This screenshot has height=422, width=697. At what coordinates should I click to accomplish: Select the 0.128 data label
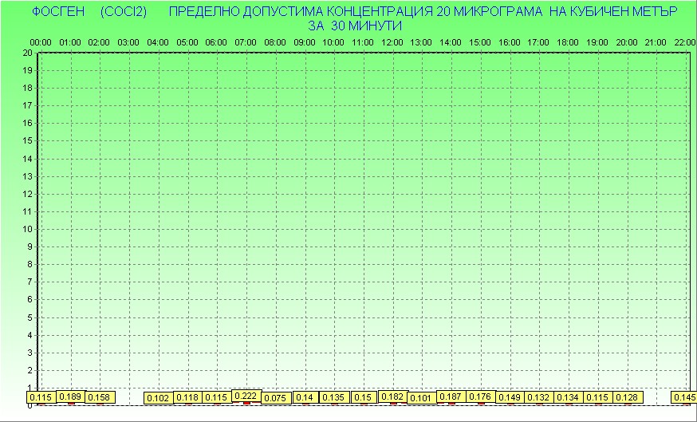pyautogui.click(x=627, y=397)
